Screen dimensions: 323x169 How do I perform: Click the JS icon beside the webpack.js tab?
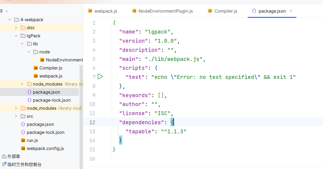click(90, 11)
